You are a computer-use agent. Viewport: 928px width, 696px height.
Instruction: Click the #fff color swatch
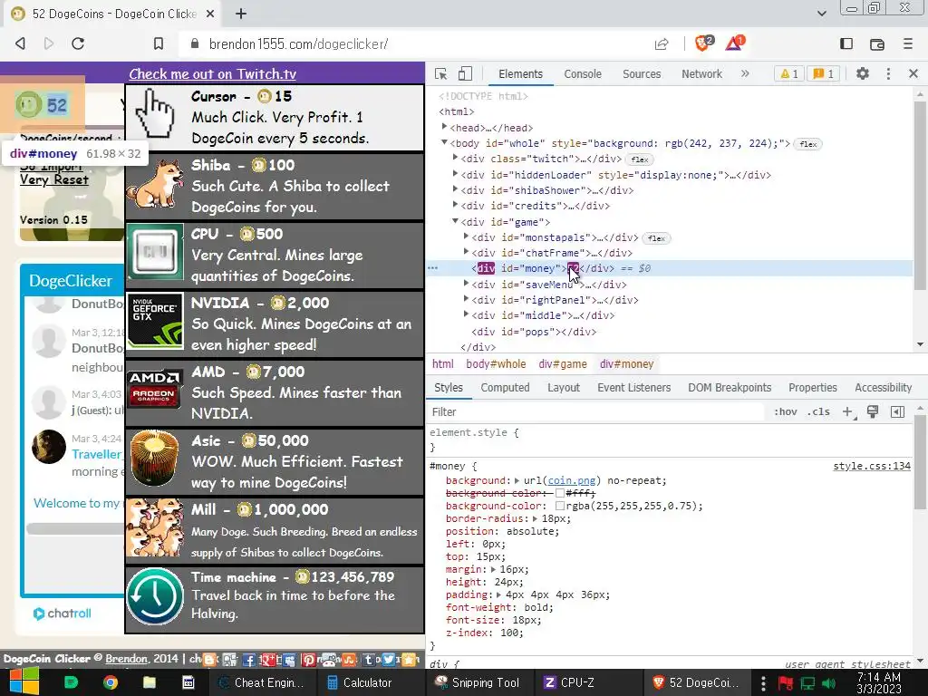(559, 494)
